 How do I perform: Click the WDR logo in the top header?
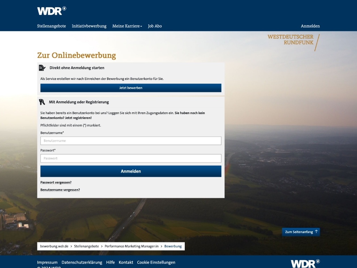pos(51,10)
